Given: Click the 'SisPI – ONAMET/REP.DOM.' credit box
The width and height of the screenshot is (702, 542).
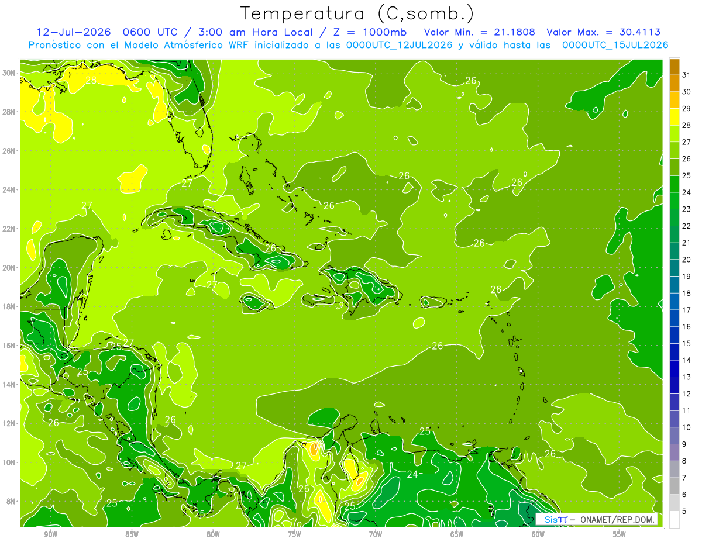Looking at the screenshot, I should click(597, 519).
